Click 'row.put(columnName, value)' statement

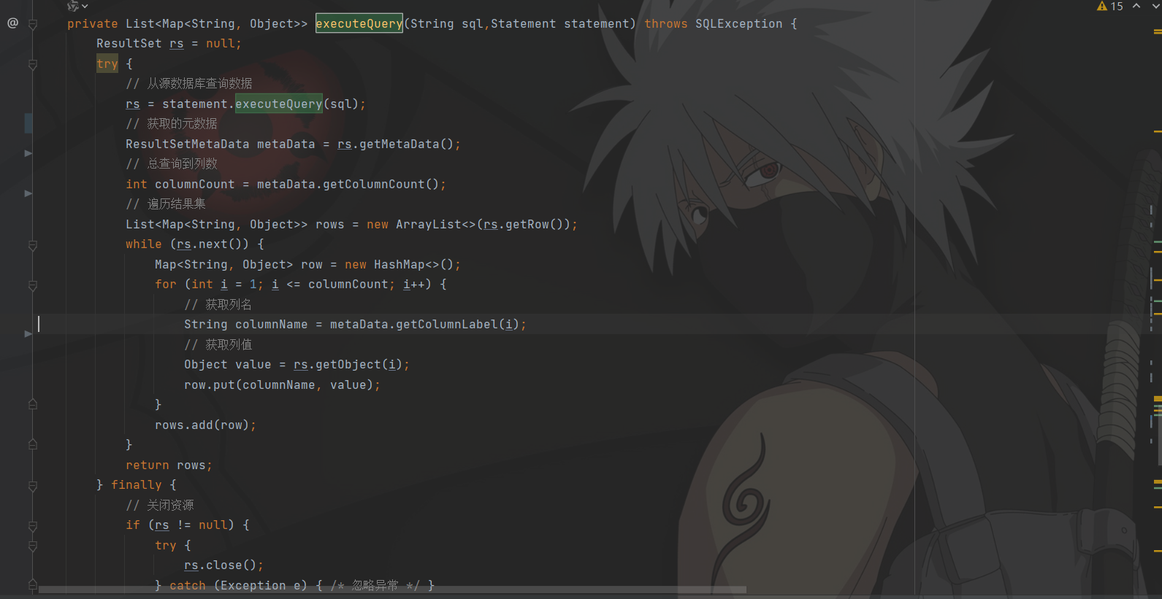[x=282, y=384]
